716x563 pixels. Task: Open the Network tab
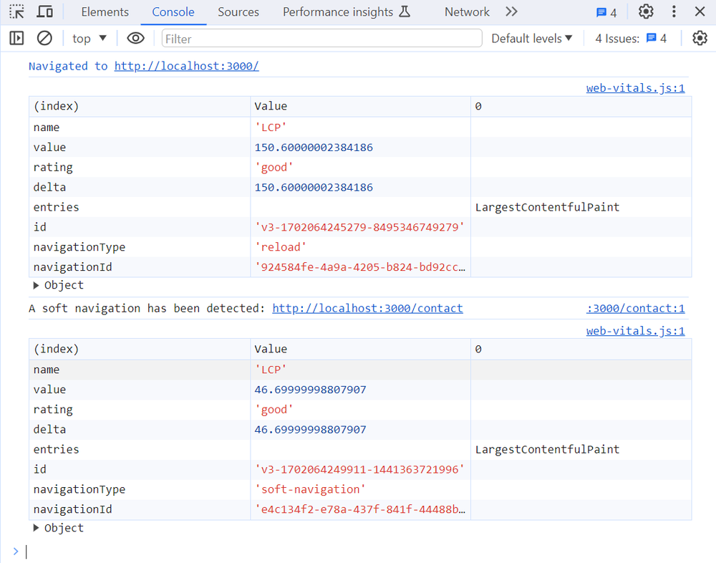point(467,12)
